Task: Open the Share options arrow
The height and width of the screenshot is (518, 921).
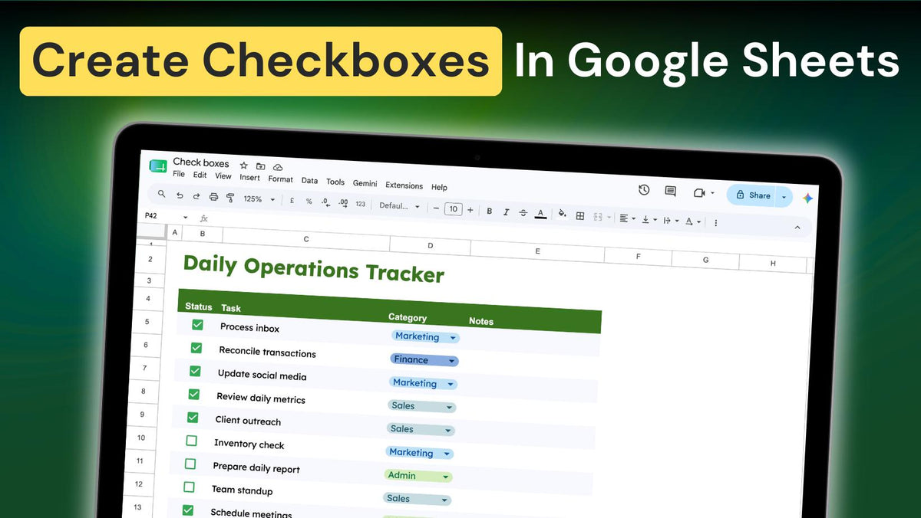Action: (x=784, y=197)
